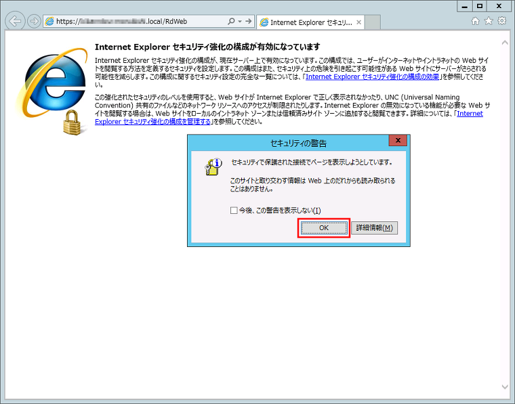Click the scrollbar down arrow
Image resolution: width=515 pixels, height=404 pixels.
coord(505,387)
